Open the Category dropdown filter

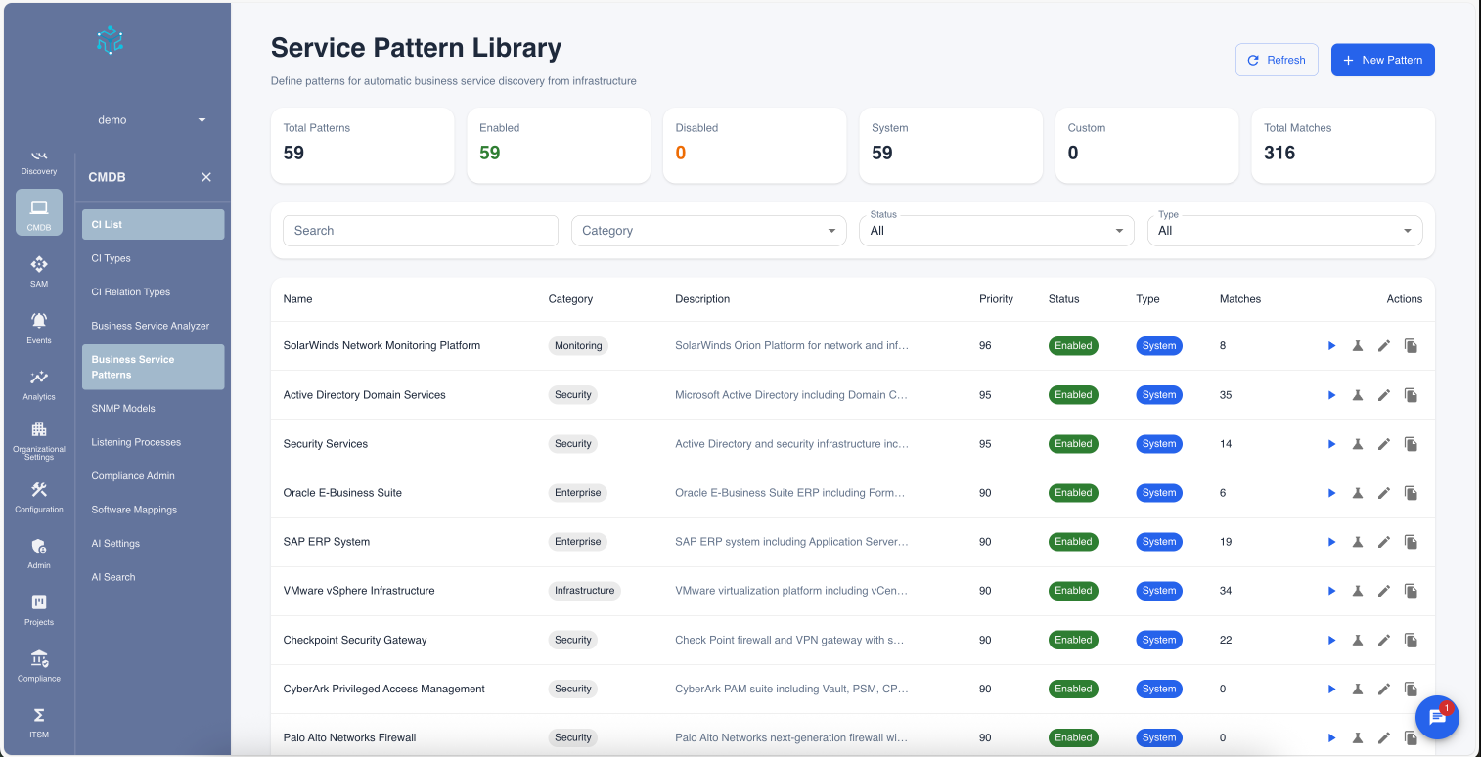(x=708, y=230)
